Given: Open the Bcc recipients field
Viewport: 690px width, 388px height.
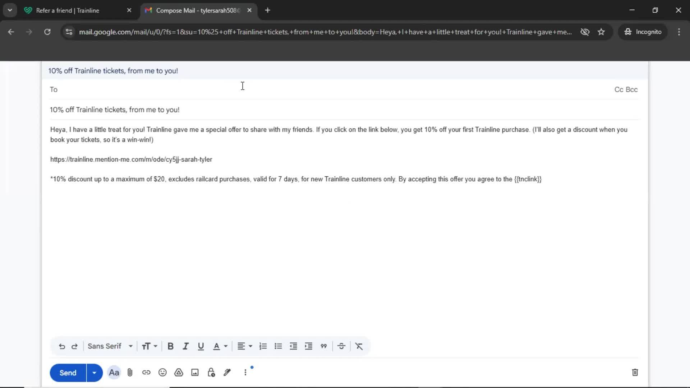Looking at the screenshot, I should point(633,89).
